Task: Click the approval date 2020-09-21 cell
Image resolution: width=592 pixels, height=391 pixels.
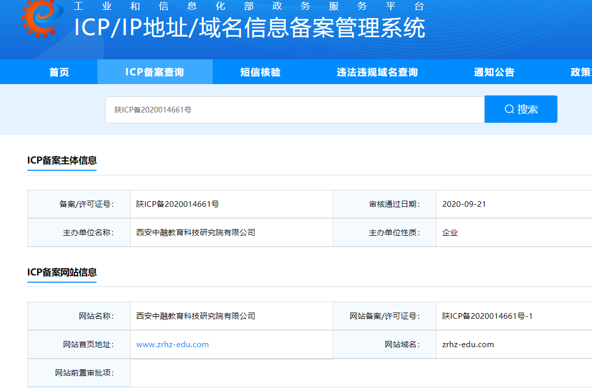Action: coord(464,204)
